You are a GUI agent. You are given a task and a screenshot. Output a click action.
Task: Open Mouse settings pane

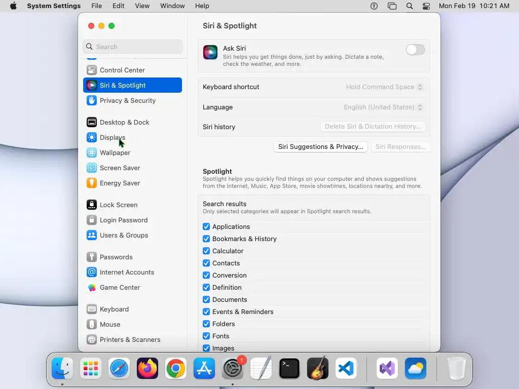tap(132, 325)
